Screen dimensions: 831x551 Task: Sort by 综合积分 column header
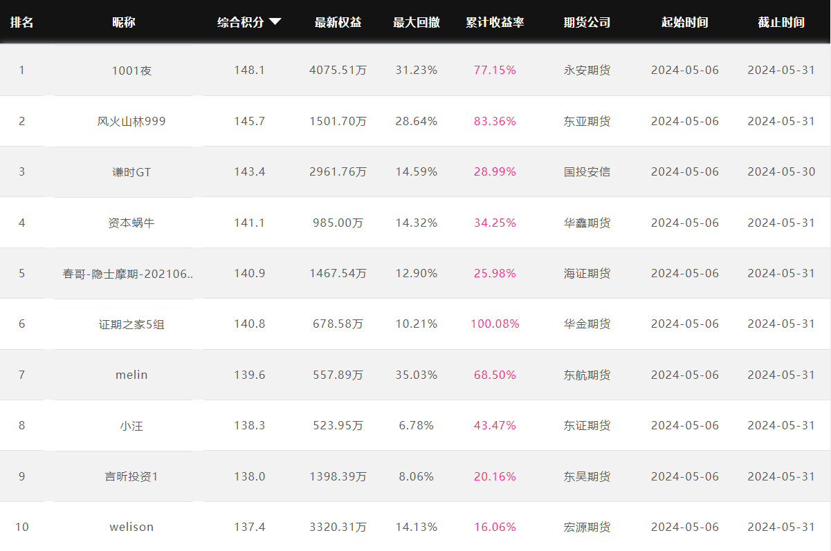tap(241, 22)
